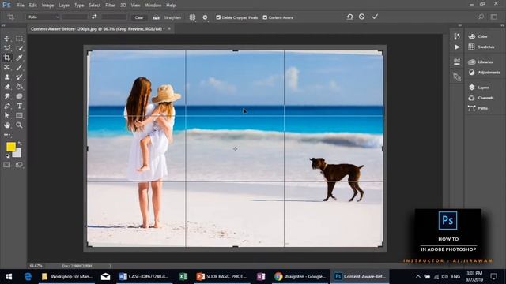The height and width of the screenshot is (284, 506).
Task: Open the Layer menu
Action: click(64, 6)
